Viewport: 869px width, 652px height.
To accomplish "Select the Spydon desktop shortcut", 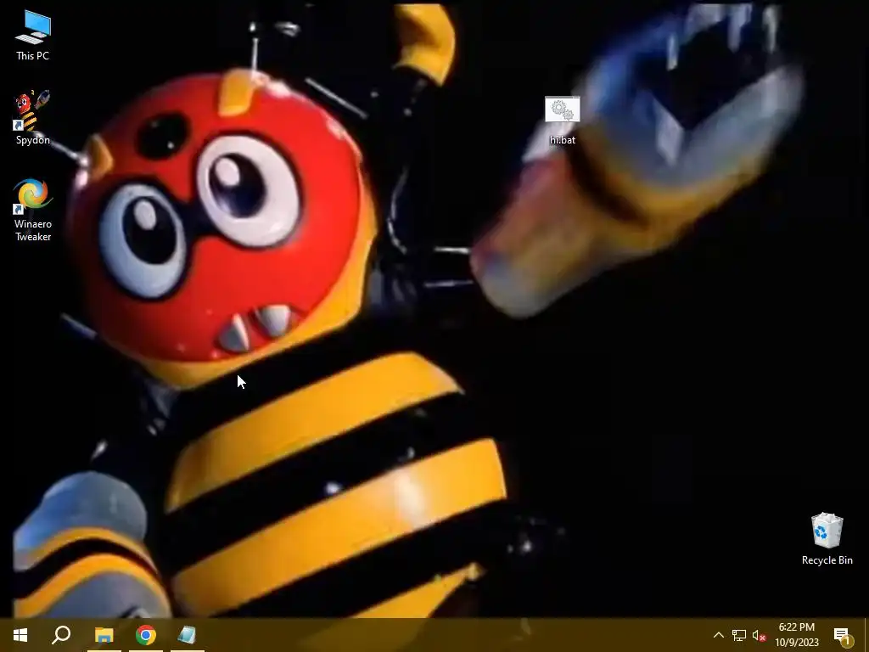I will (x=33, y=117).
